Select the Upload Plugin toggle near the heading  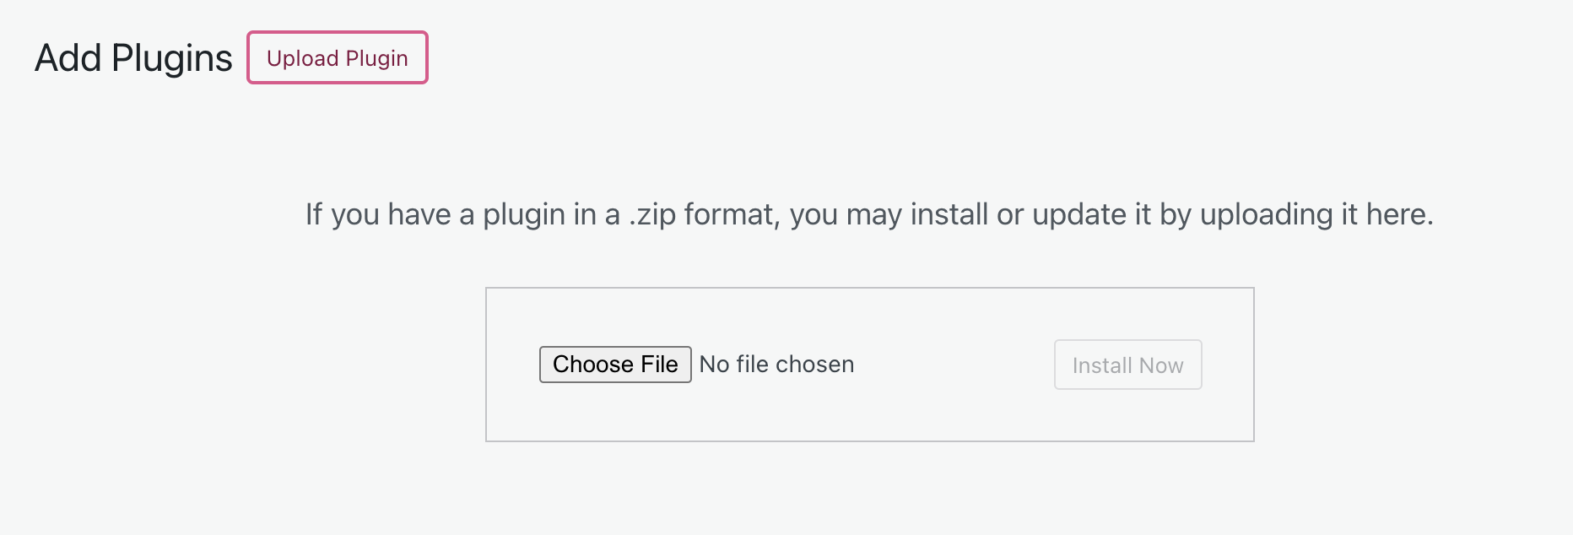click(337, 57)
